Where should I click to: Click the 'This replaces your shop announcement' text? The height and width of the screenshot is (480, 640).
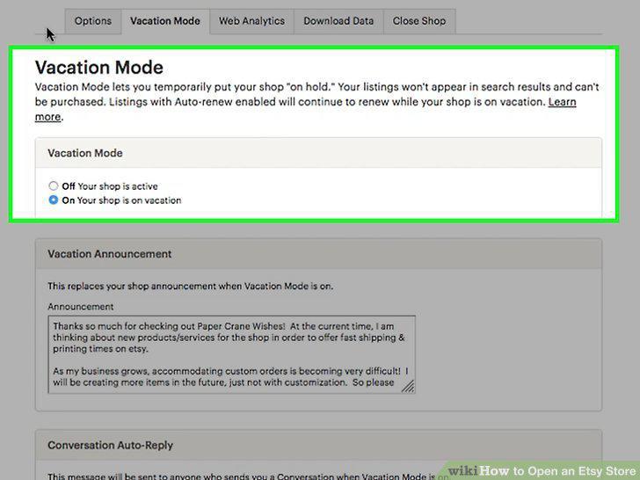(190, 286)
